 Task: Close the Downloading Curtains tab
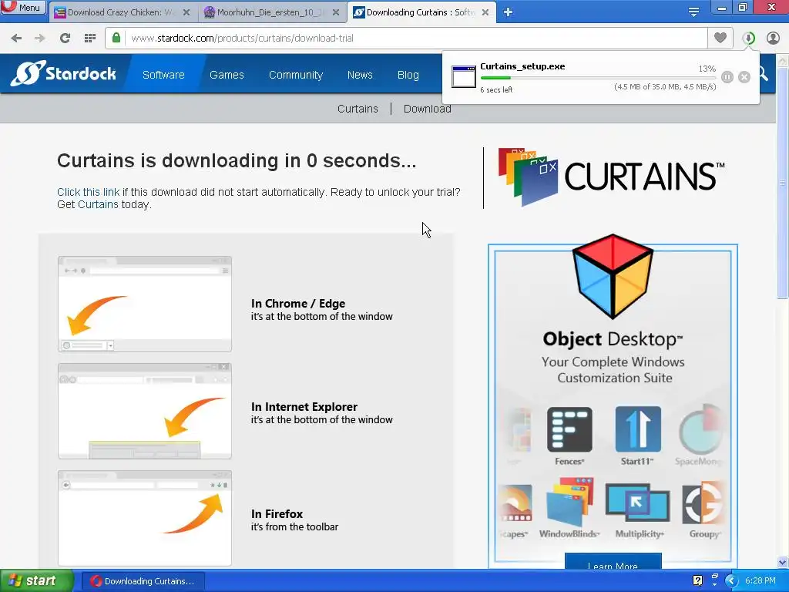click(x=485, y=12)
